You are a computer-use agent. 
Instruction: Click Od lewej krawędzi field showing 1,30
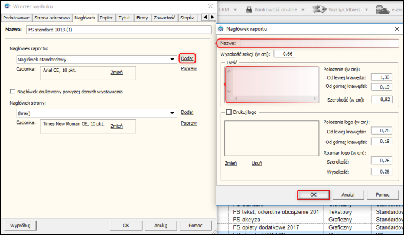[382, 77]
